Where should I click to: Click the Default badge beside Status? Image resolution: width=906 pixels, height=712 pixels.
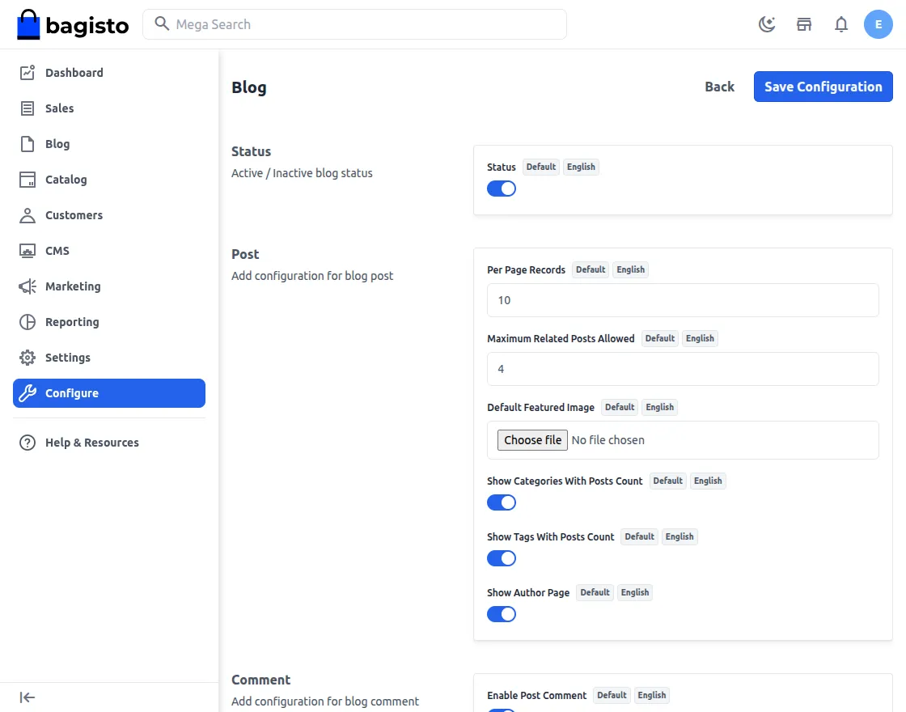pos(541,167)
